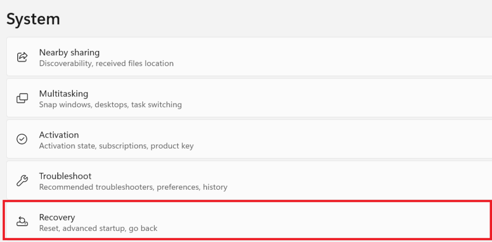Image resolution: width=492 pixels, height=242 pixels.
Task: Click 'Snap windows, desktops, task switching' text
Action: click(x=110, y=104)
